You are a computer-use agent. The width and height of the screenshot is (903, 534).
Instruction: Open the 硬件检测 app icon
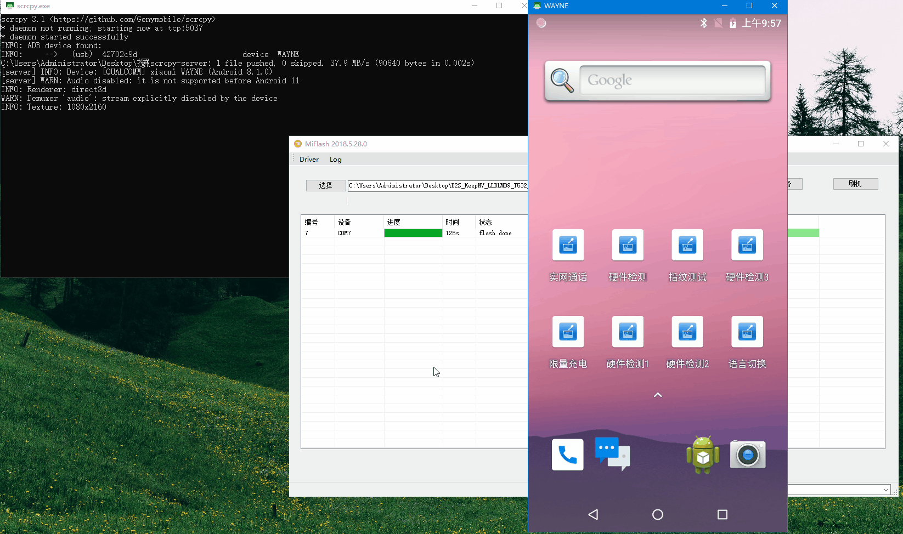628,245
